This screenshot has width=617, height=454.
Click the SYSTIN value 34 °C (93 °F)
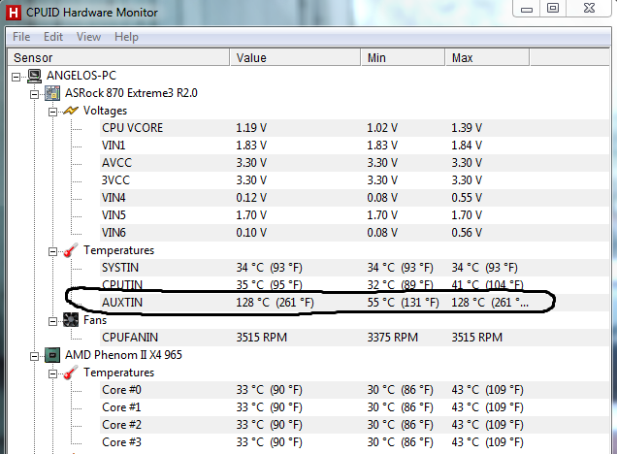click(269, 268)
